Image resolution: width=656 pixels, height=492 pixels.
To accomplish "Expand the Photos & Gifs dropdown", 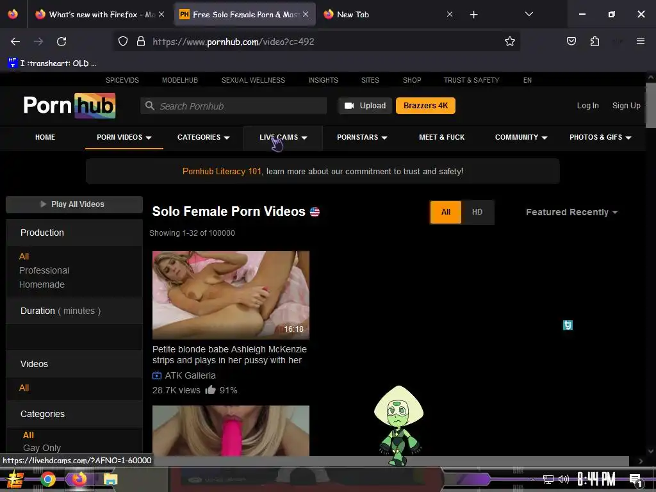I will 600,137.
